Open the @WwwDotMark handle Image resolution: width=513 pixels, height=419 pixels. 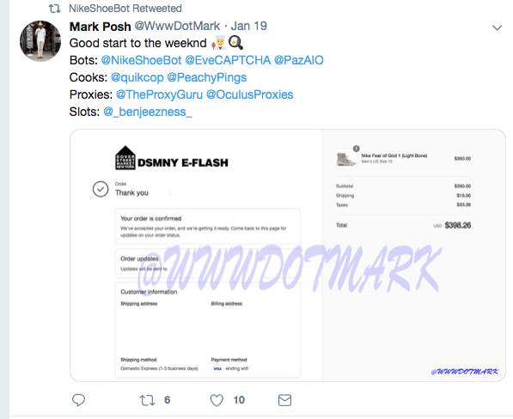(x=177, y=26)
